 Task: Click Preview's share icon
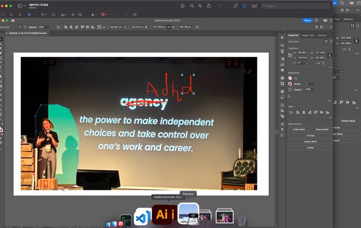[x=209, y=6]
